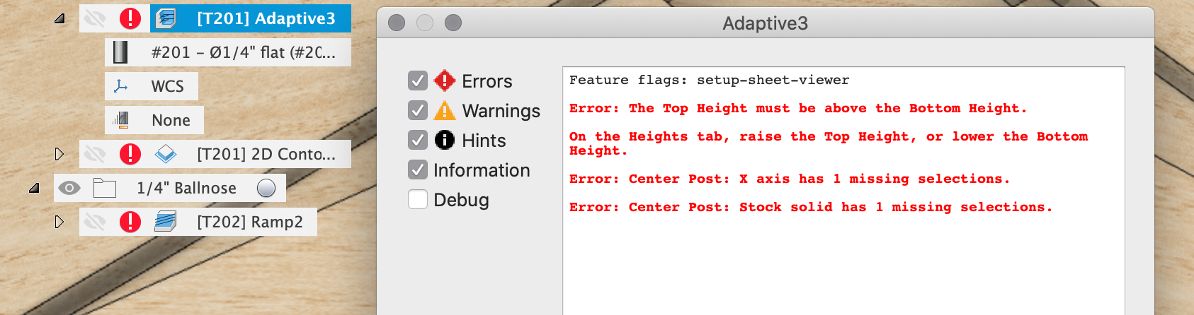Screen dimensions: 1194x315
Task: Click inside the error log text area
Action: pyautogui.click(x=843, y=191)
